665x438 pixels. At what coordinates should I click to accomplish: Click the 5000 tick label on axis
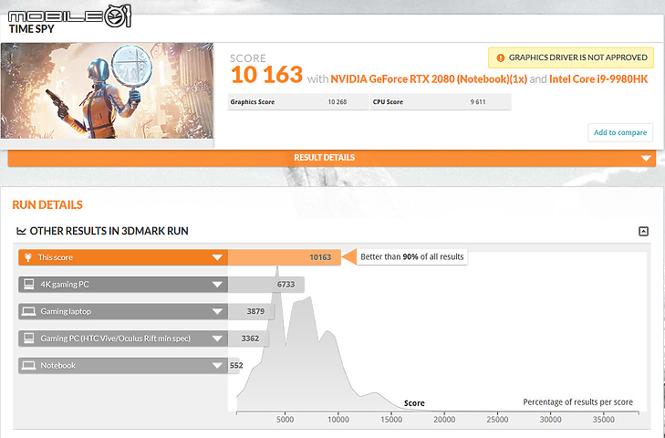click(x=285, y=420)
